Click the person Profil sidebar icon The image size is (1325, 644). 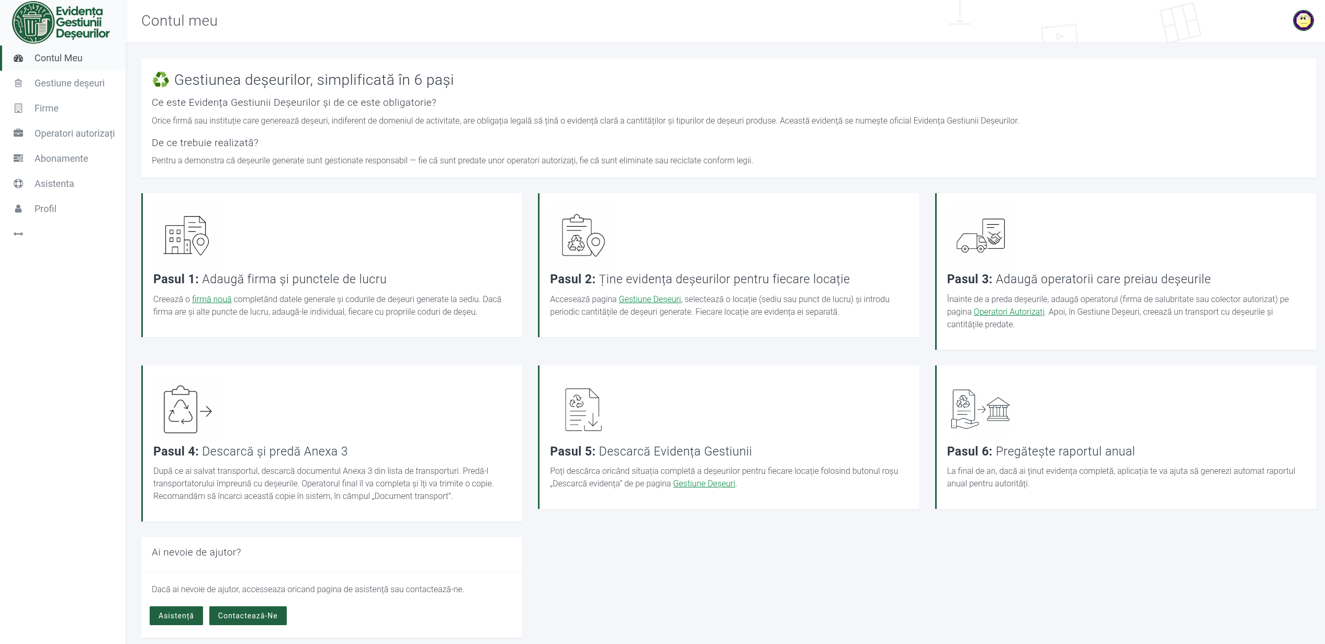coord(18,209)
